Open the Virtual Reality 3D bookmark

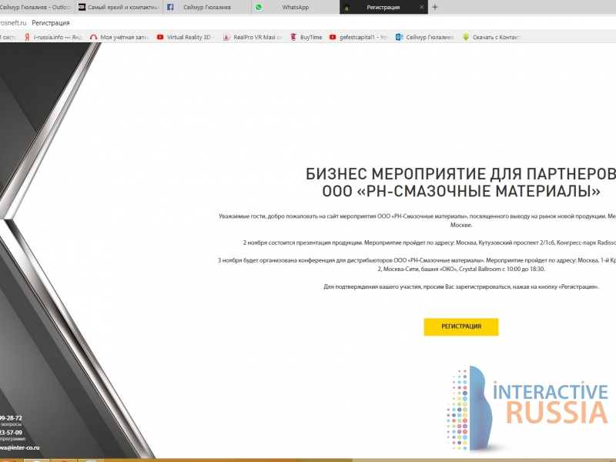(186, 37)
